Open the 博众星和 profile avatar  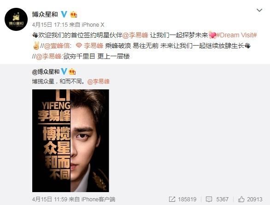(16, 19)
